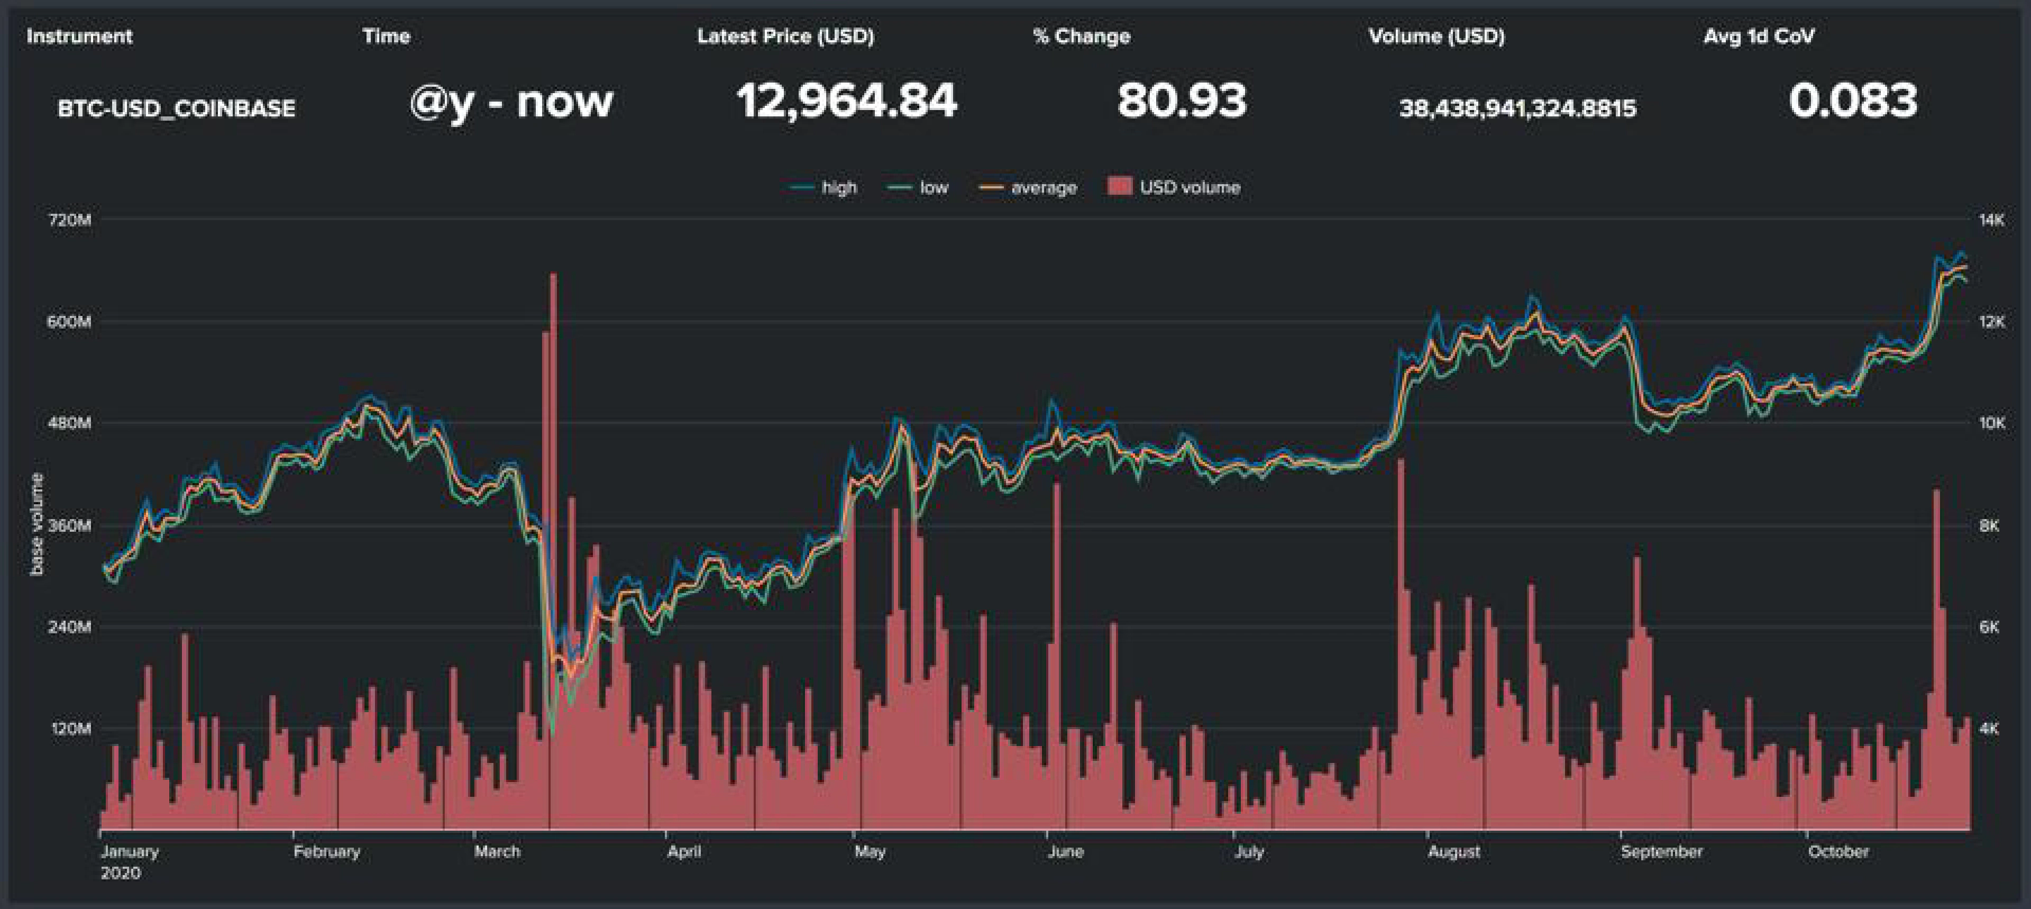Image resolution: width=2031 pixels, height=909 pixels.
Task: Click the 80.93 percent change value
Action: click(x=1182, y=101)
